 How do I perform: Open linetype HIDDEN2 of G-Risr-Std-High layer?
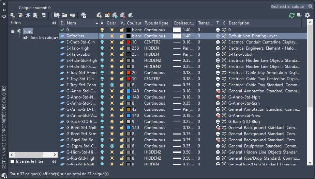click(153, 158)
